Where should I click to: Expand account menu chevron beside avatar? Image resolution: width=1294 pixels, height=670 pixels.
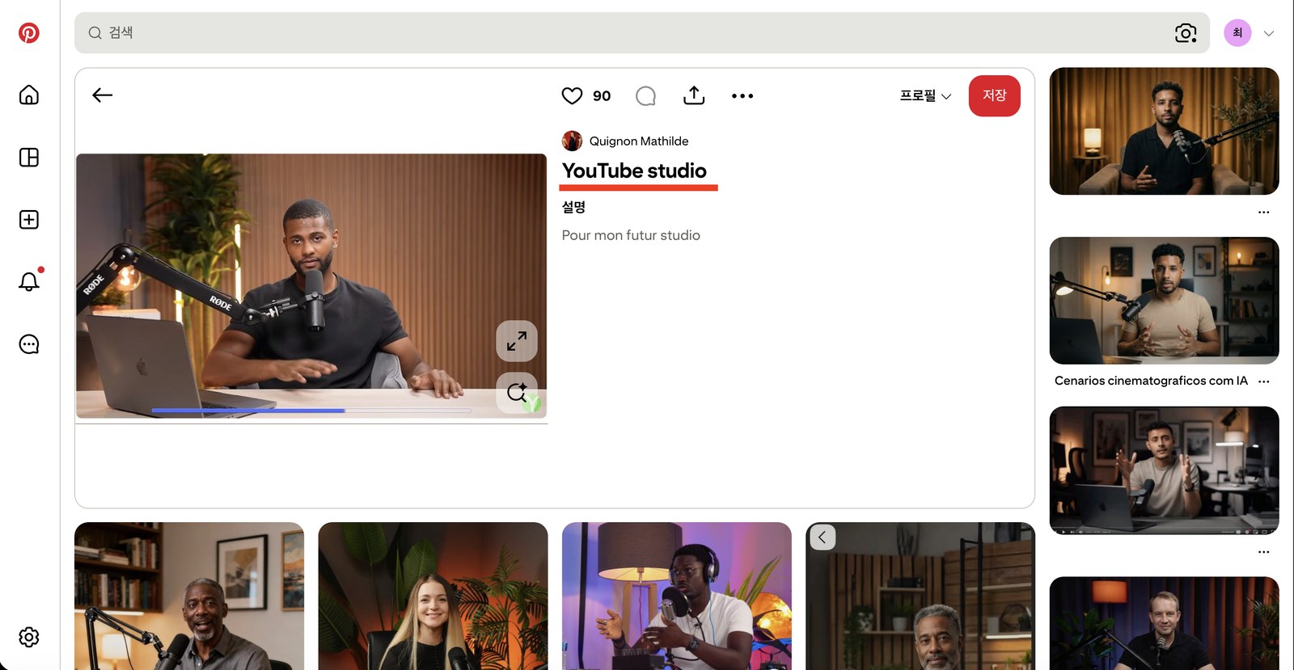1269,33
